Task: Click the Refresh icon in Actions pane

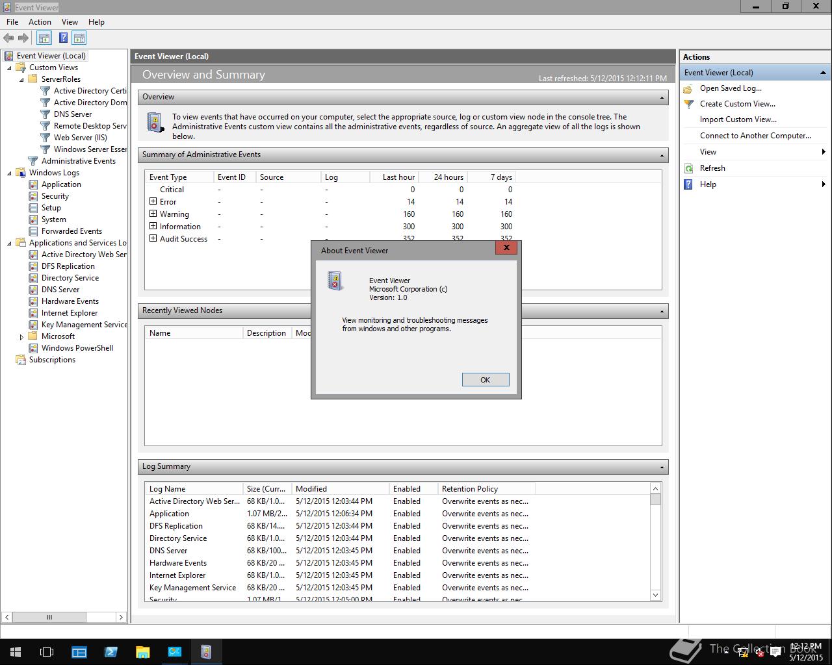Action: [689, 168]
